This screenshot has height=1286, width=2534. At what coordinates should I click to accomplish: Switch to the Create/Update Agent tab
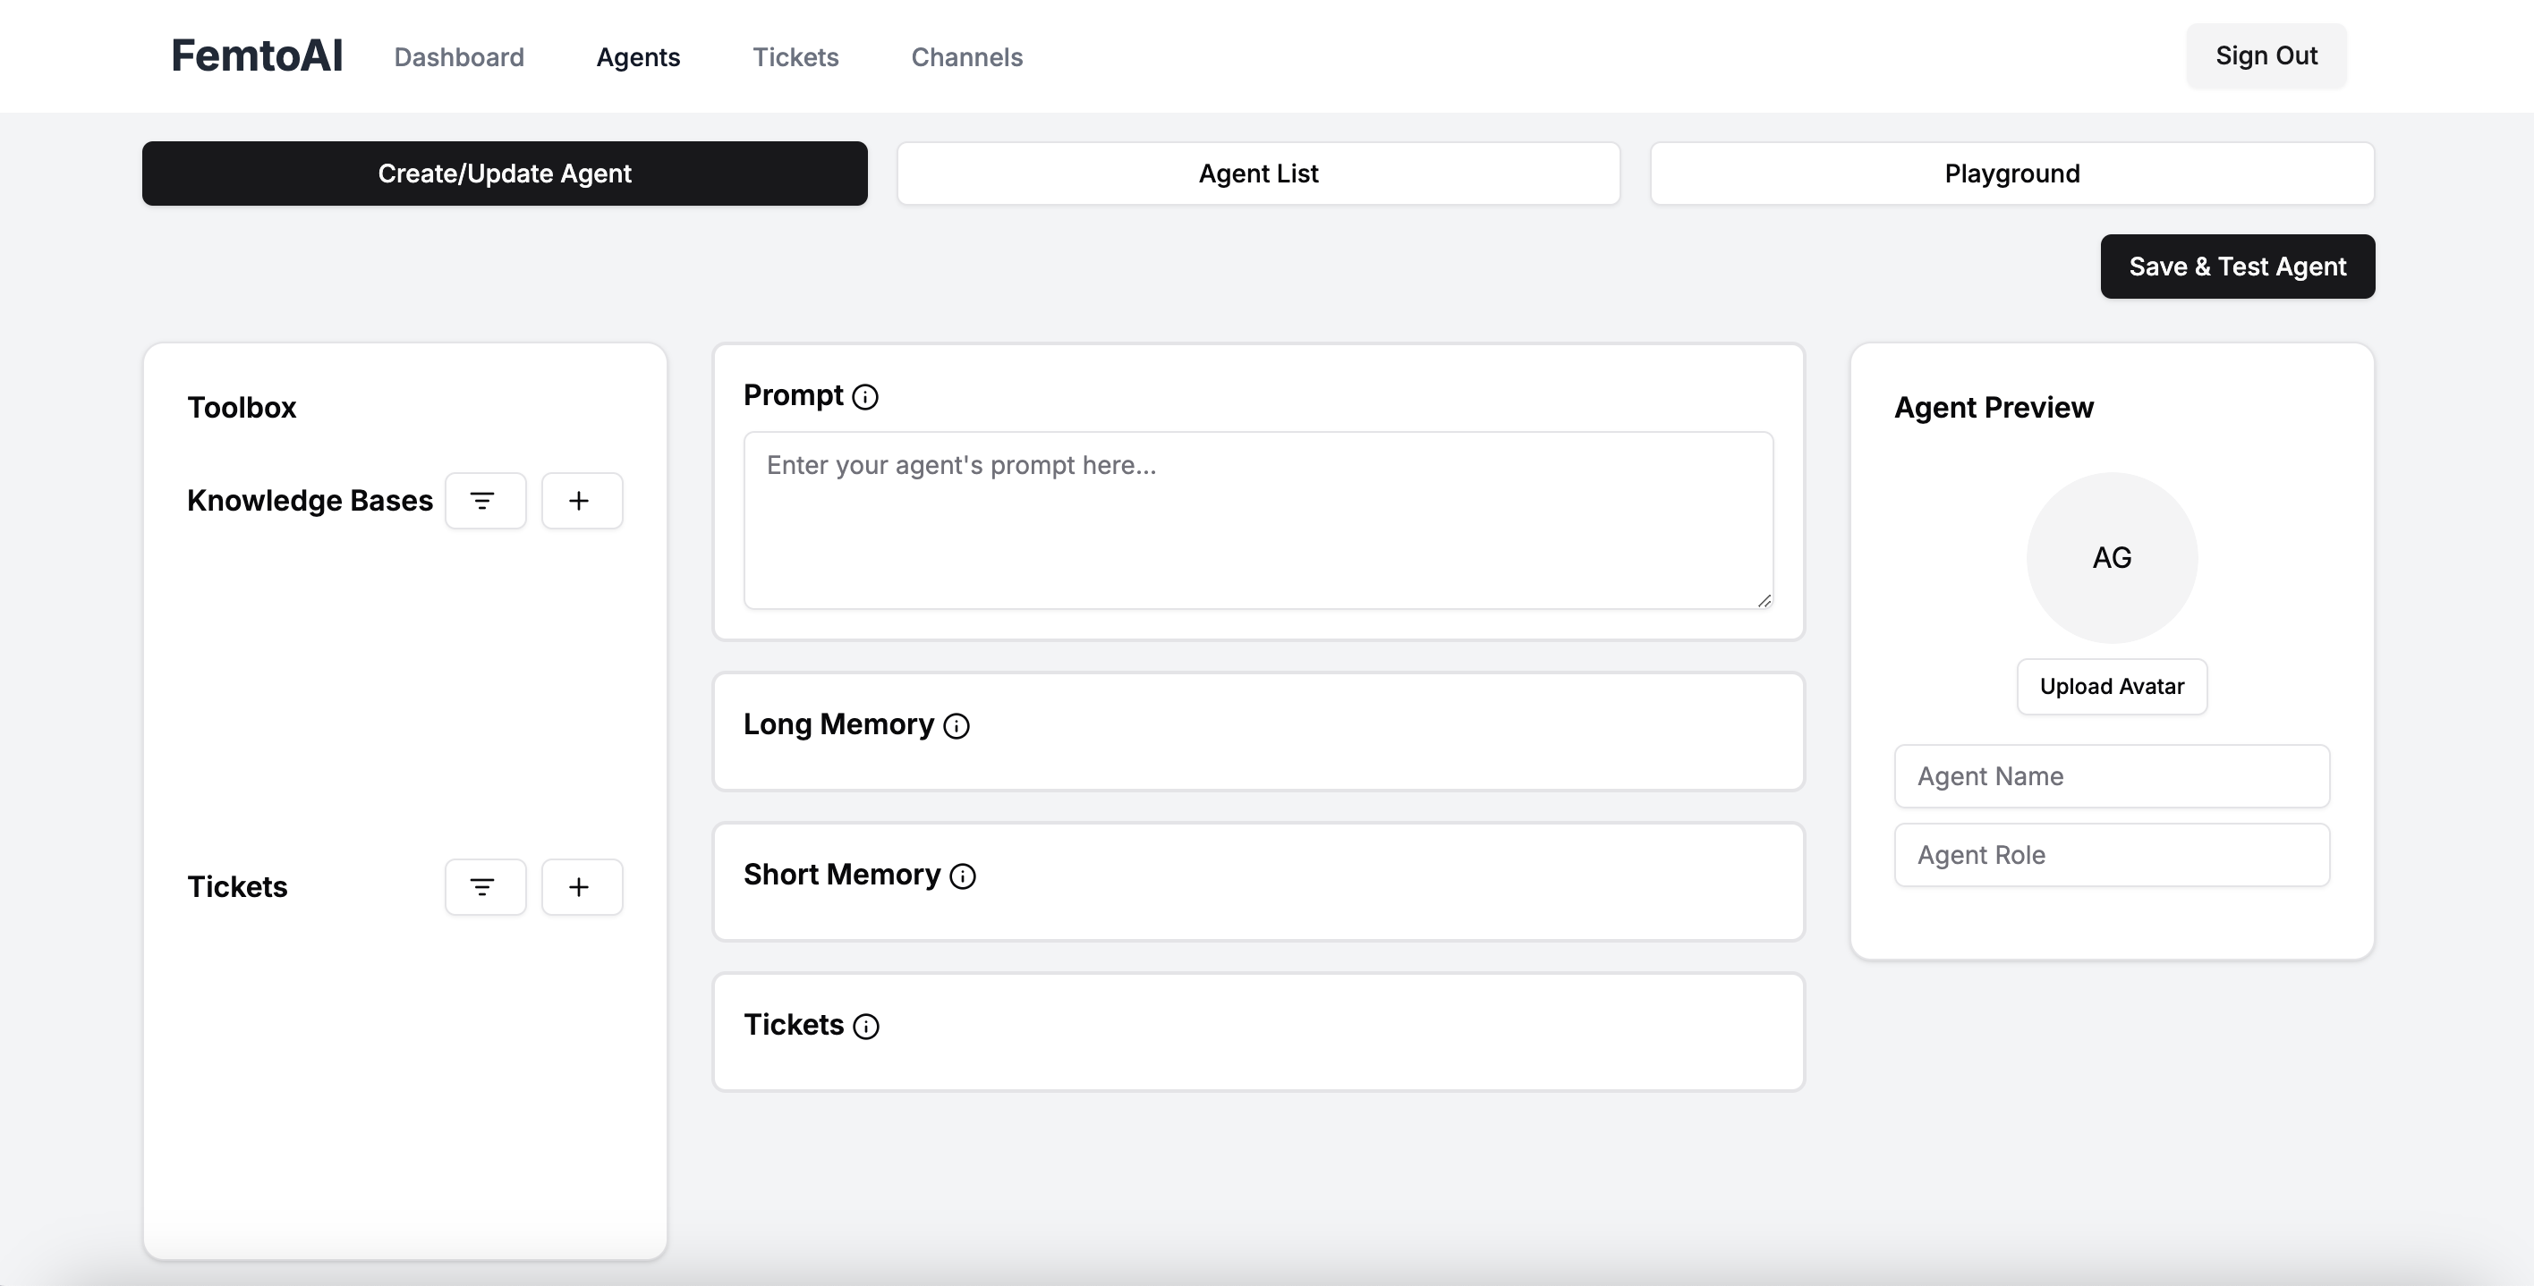[x=505, y=173]
